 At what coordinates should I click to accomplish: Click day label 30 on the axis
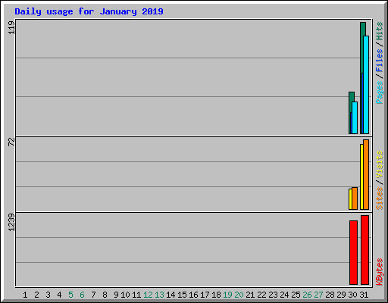[352, 295]
